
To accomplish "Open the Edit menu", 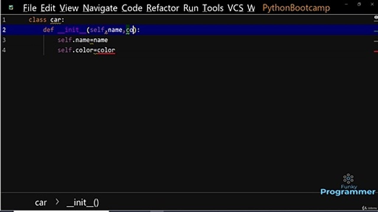I will 48,8.
